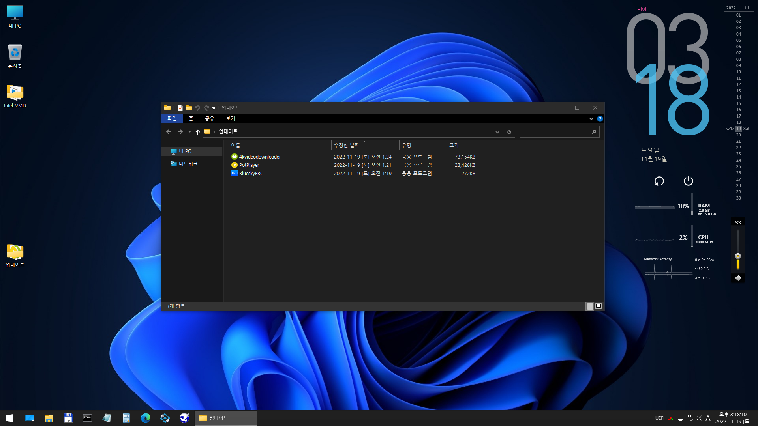
Task: Click the power icon on desktop widget
Action: pyautogui.click(x=688, y=181)
